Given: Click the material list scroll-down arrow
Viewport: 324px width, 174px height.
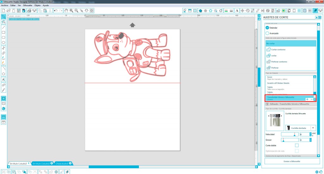Looking at the screenshot, I should tap(315, 99).
